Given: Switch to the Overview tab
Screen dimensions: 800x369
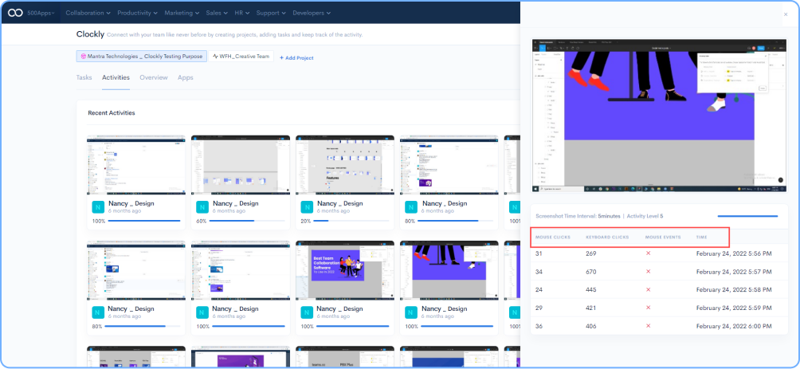Looking at the screenshot, I should [x=153, y=77].
